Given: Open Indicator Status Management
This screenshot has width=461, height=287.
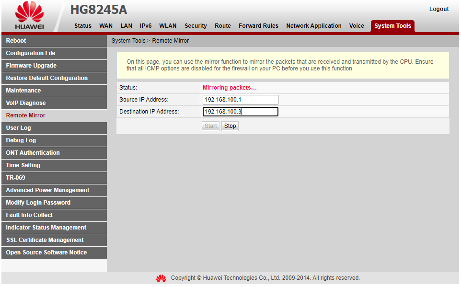Looking at the screenshot, I should [54, 228].
